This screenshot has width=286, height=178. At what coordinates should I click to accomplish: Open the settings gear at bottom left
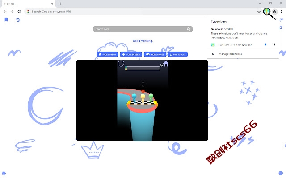pos(4,173)
